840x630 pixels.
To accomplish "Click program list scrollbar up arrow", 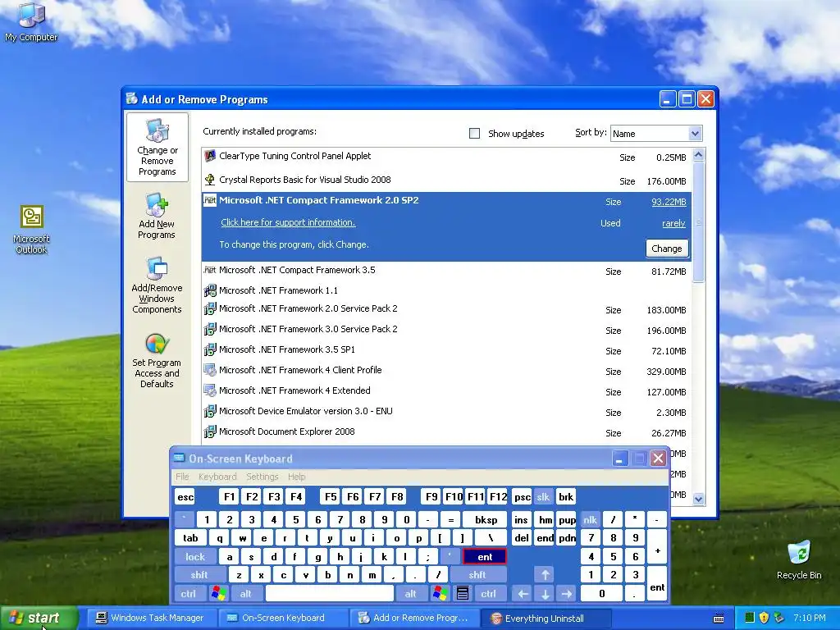I will click(x=698, y=155).
